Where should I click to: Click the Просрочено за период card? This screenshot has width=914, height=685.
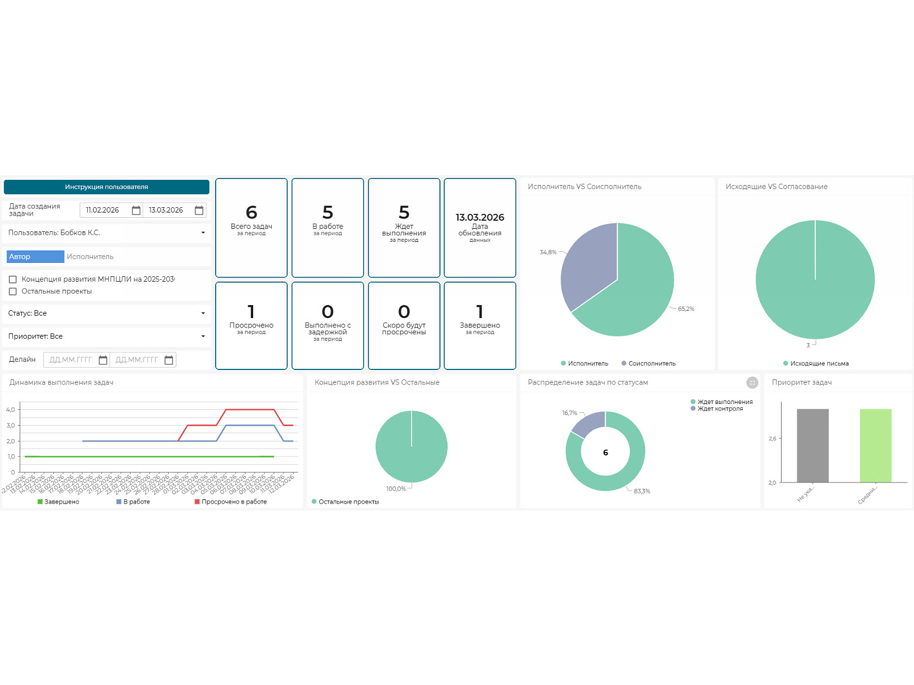click(x=251, y=326)
